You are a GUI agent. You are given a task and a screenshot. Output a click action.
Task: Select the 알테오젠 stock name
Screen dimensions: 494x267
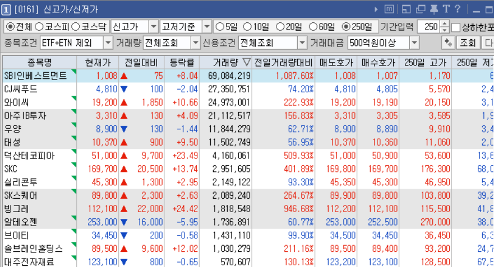(x=21, y=222)
